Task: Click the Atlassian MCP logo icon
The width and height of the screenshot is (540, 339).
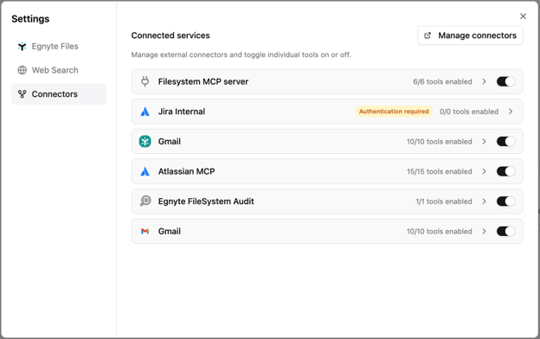Action: pos(145,171)
